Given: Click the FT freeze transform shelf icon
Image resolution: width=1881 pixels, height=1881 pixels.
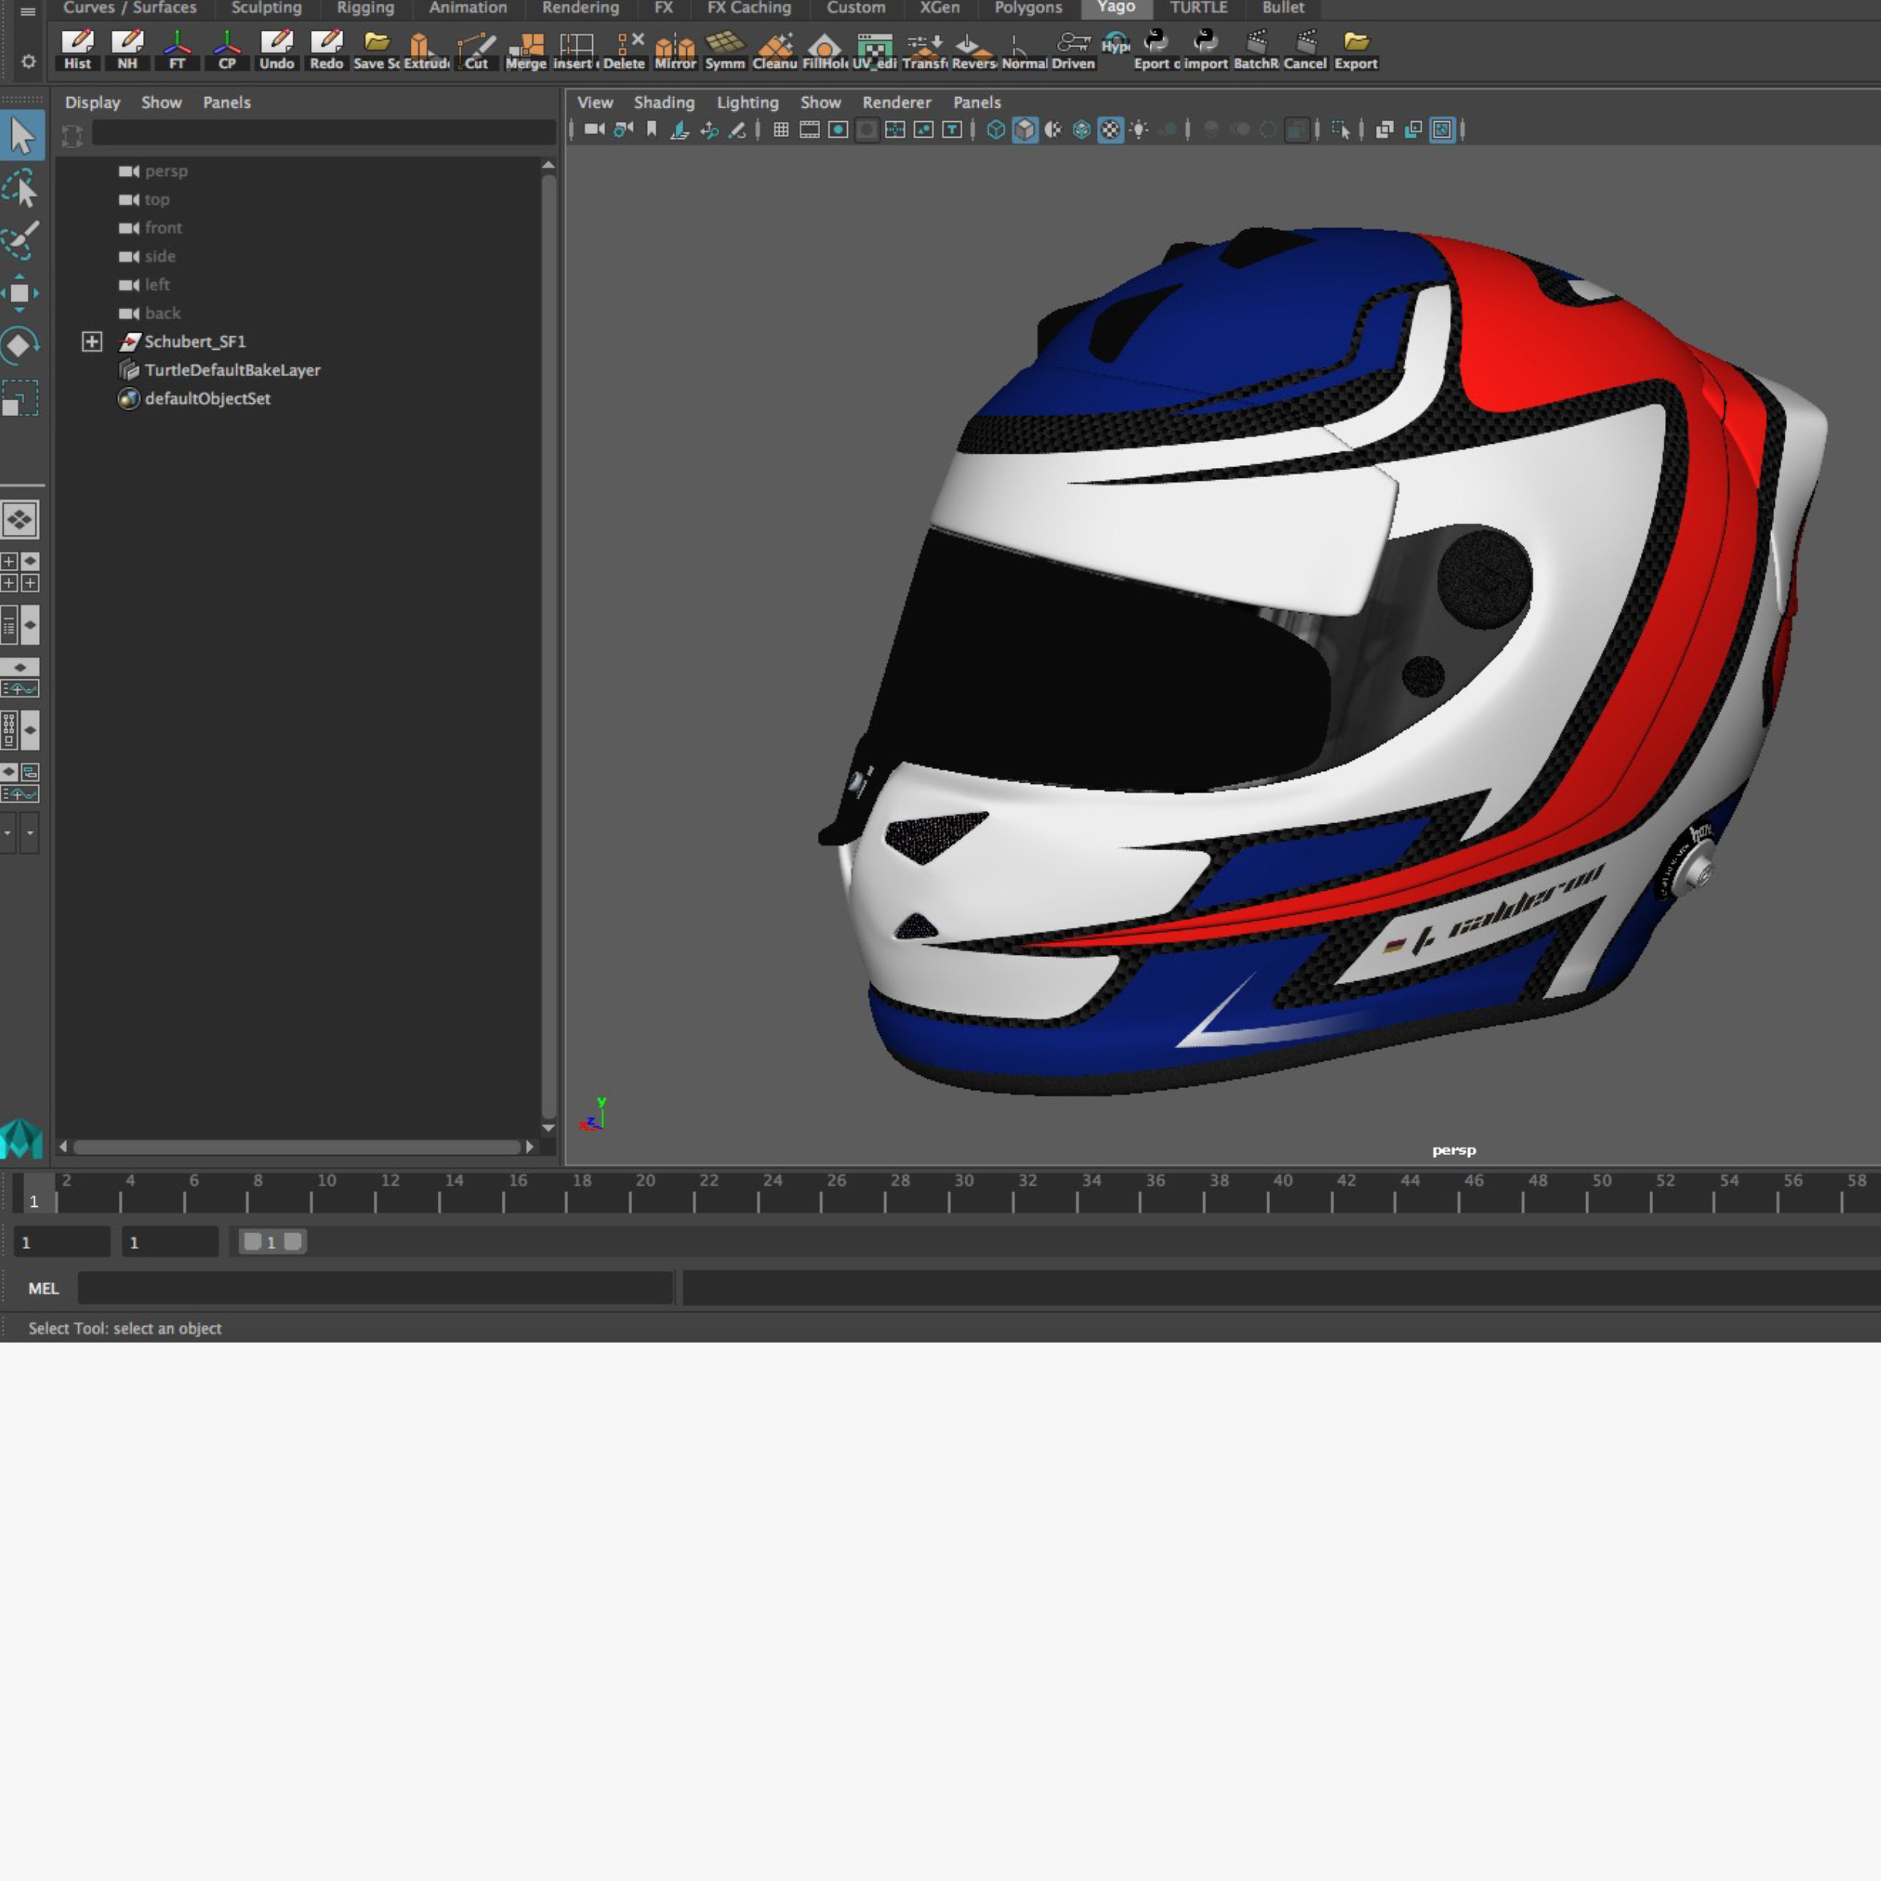Looking at the screenshot, I should [178, 50].
